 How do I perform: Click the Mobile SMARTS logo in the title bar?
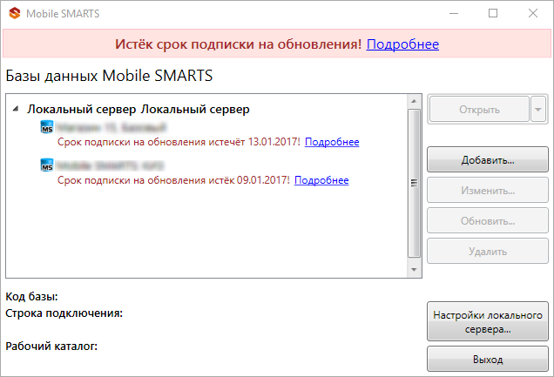(15, 13)
